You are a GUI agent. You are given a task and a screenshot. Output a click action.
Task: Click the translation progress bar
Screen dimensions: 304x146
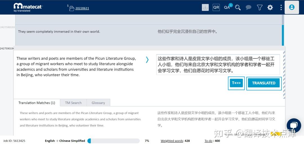pos(113,141)
